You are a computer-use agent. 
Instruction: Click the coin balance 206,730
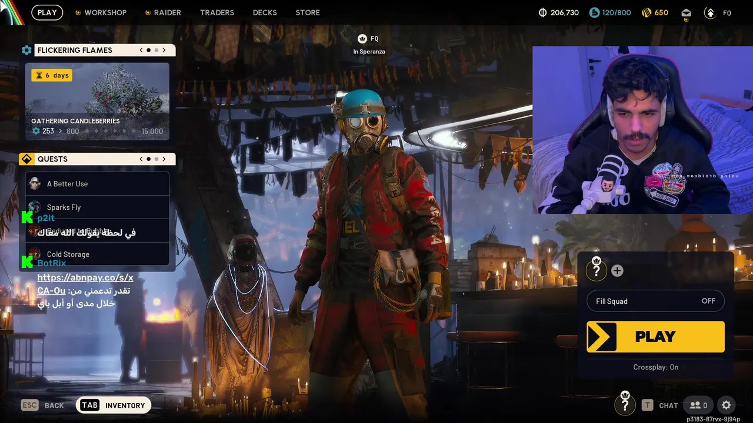(x=559, y=12)
